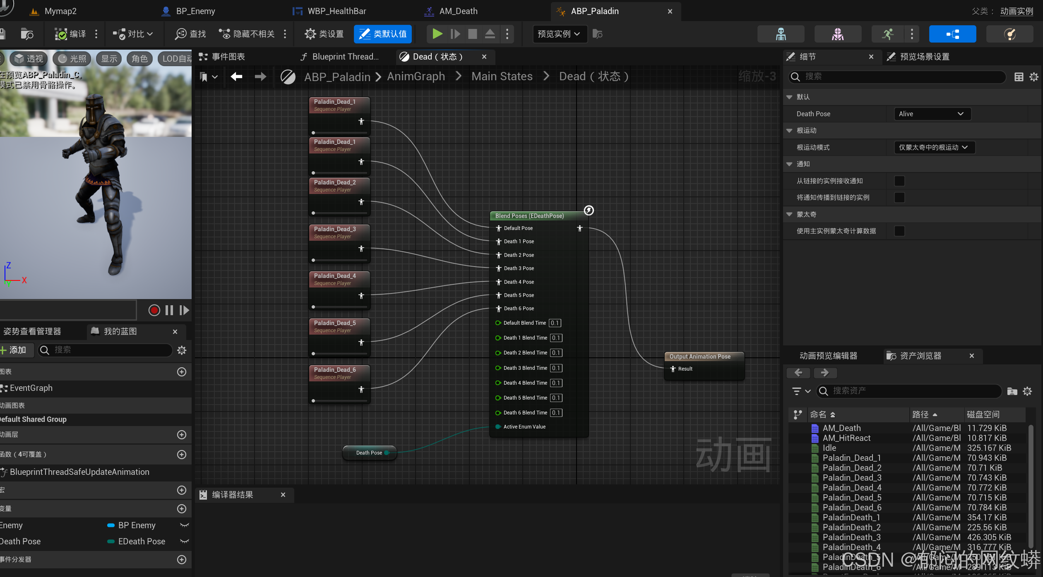Enable 将通知传播到链接的实例 checkbox

click(899, 197)
